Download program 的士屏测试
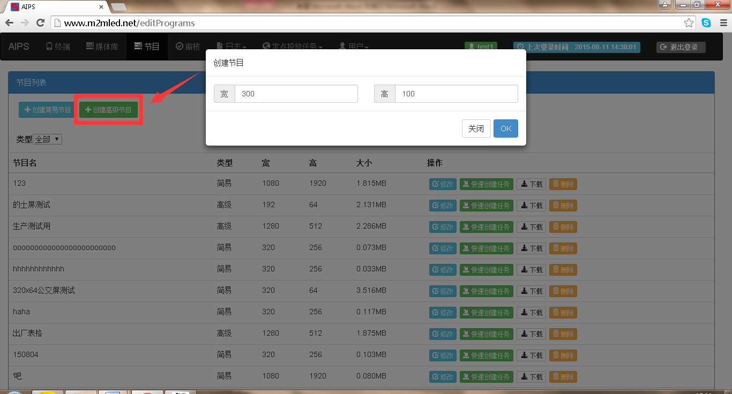This screenshot has height=394, width=732. 531,206
